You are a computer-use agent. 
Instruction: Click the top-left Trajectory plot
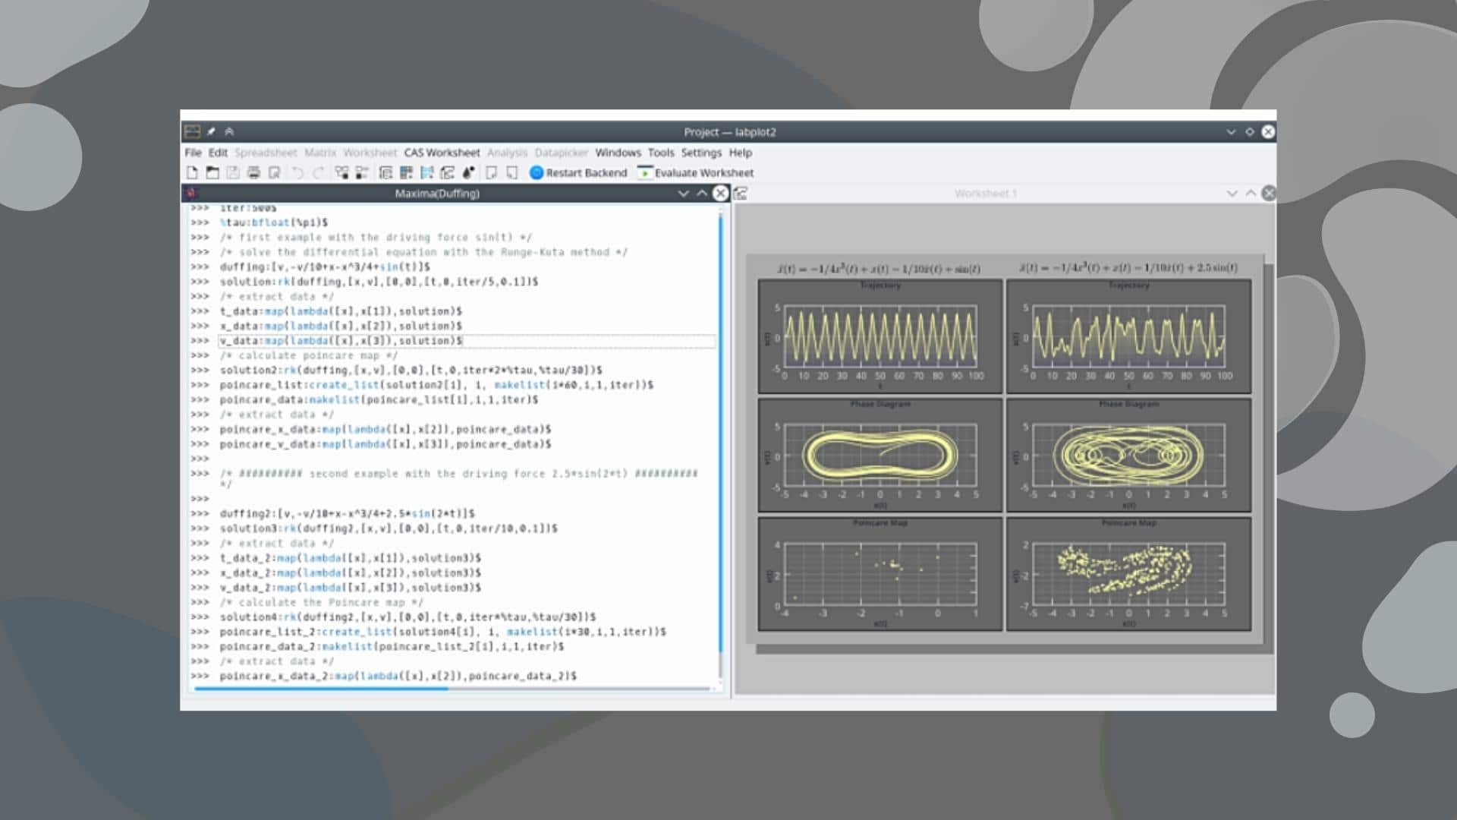tap(880, 336)
